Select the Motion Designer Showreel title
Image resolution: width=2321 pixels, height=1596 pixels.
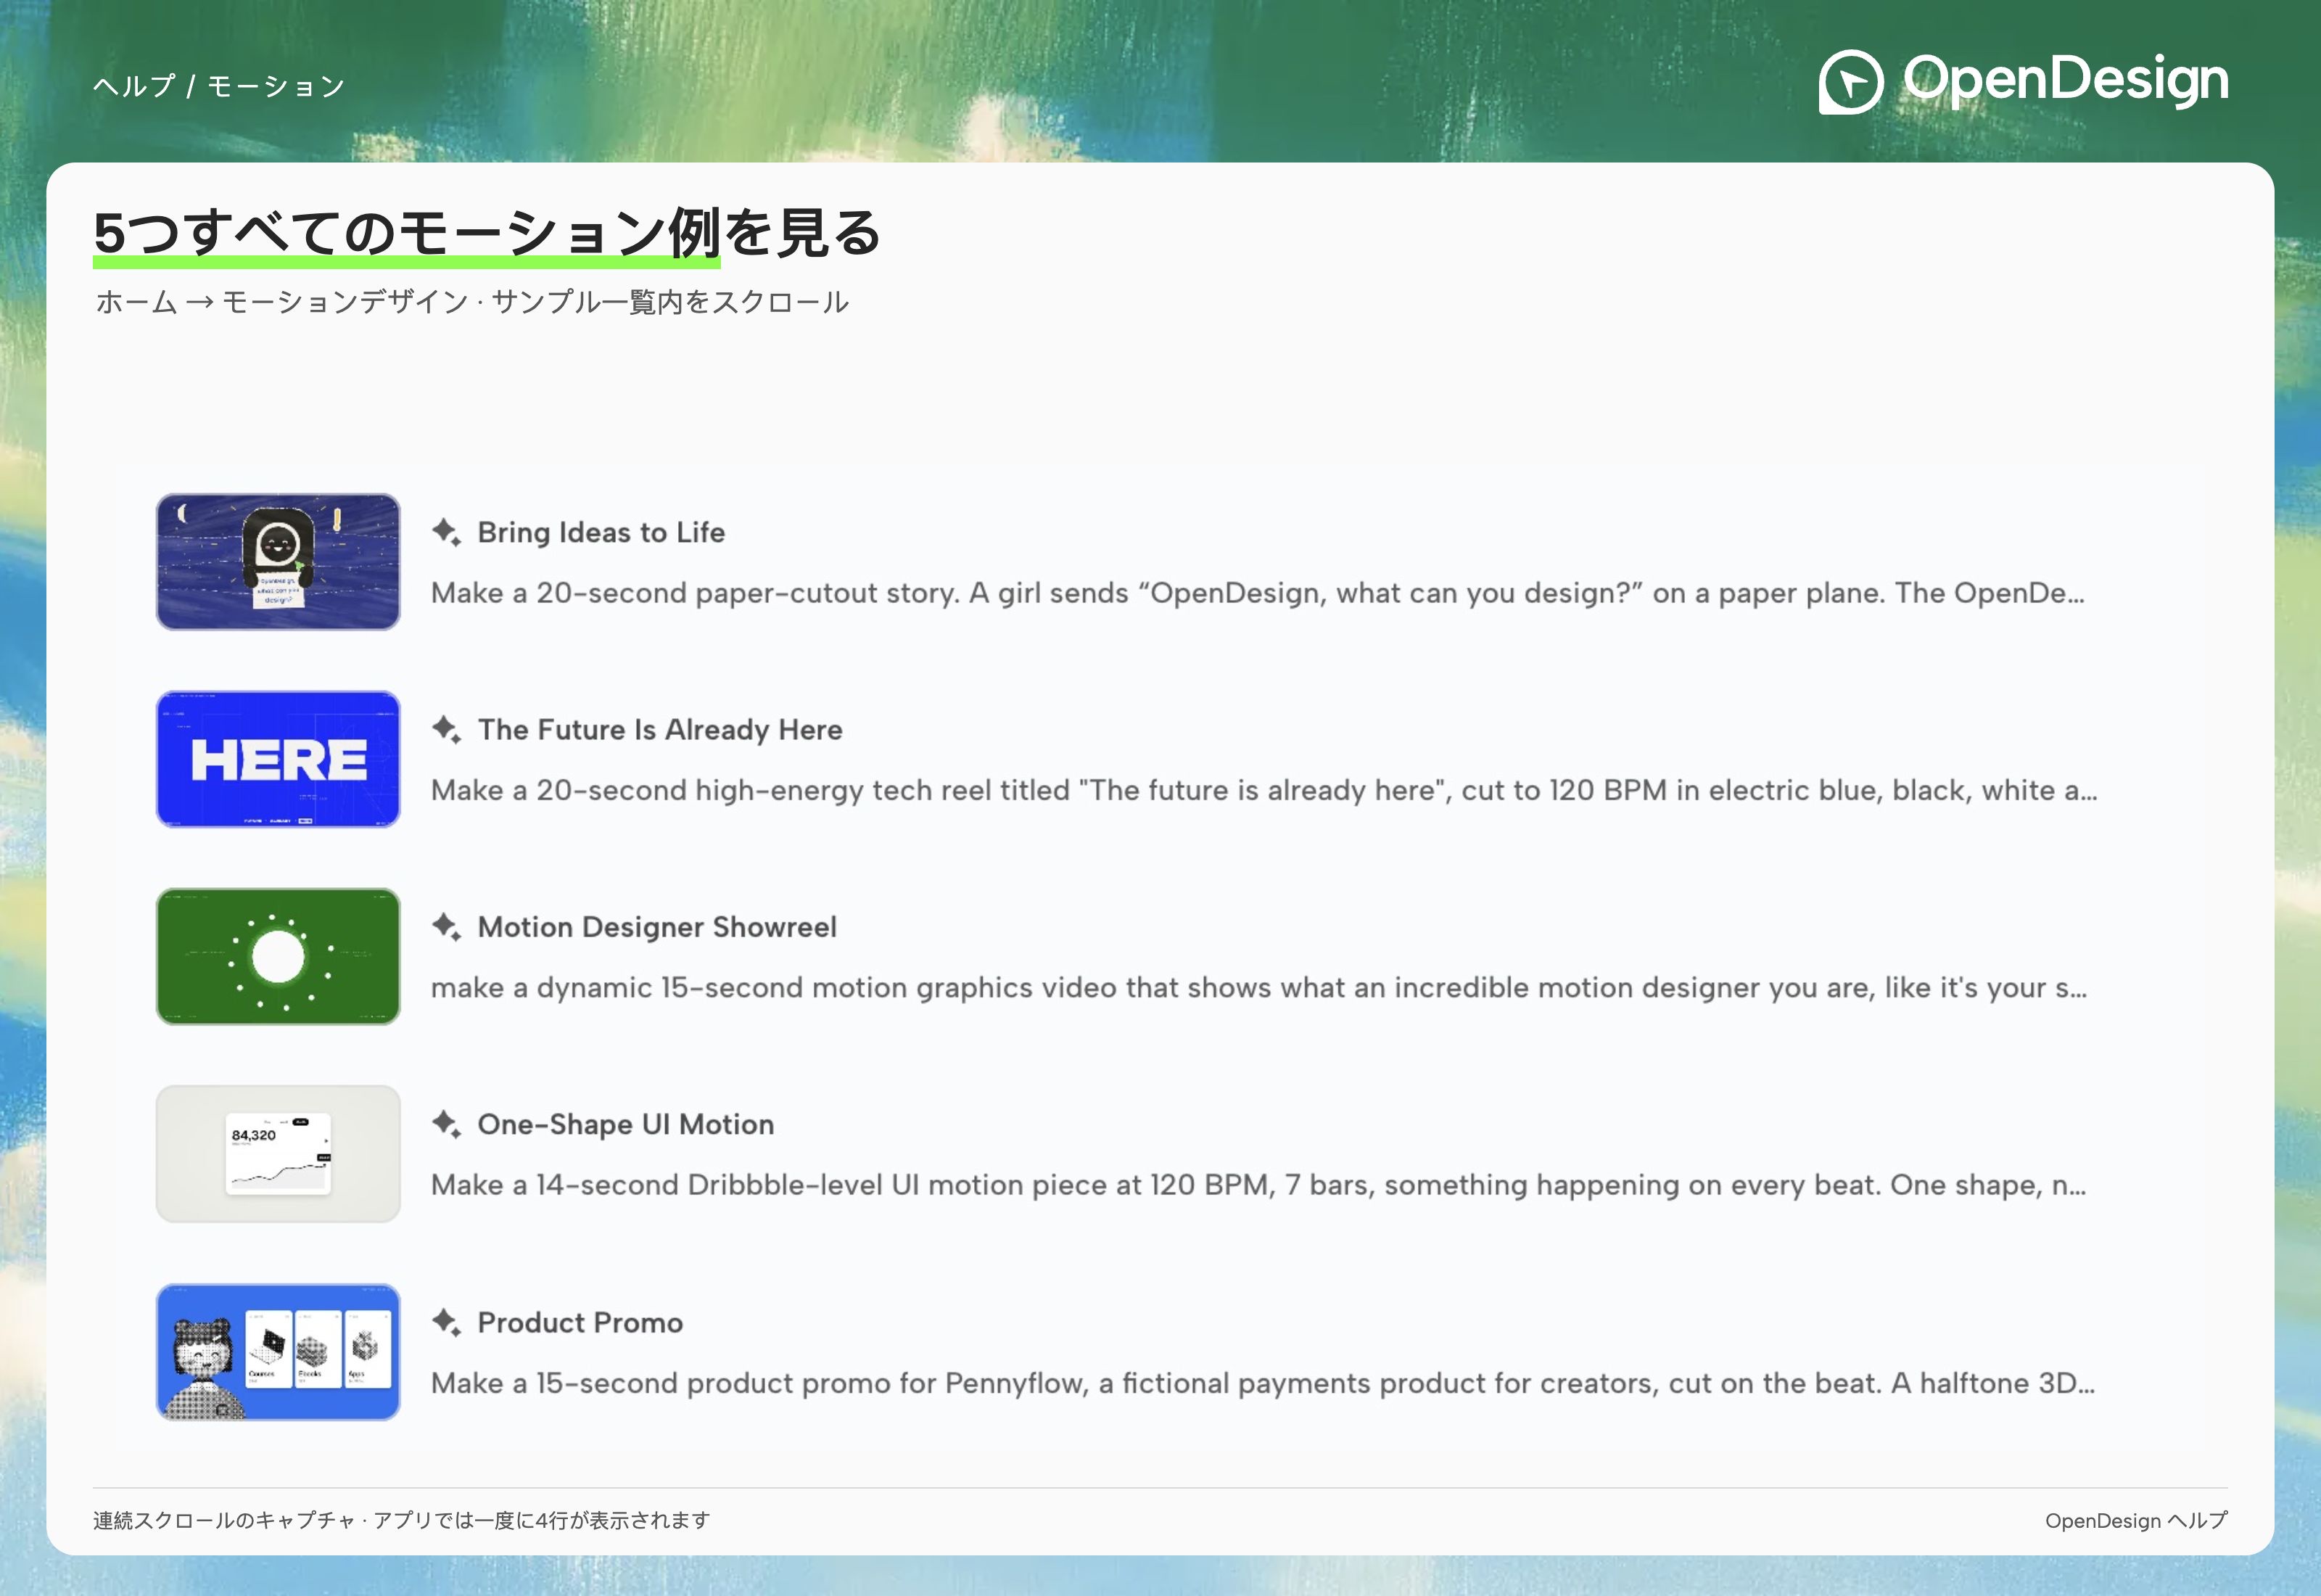[656, 927]
